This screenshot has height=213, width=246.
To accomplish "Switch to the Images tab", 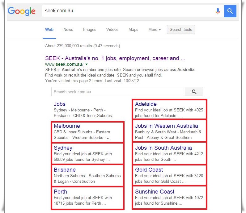I will pos(90,29).
